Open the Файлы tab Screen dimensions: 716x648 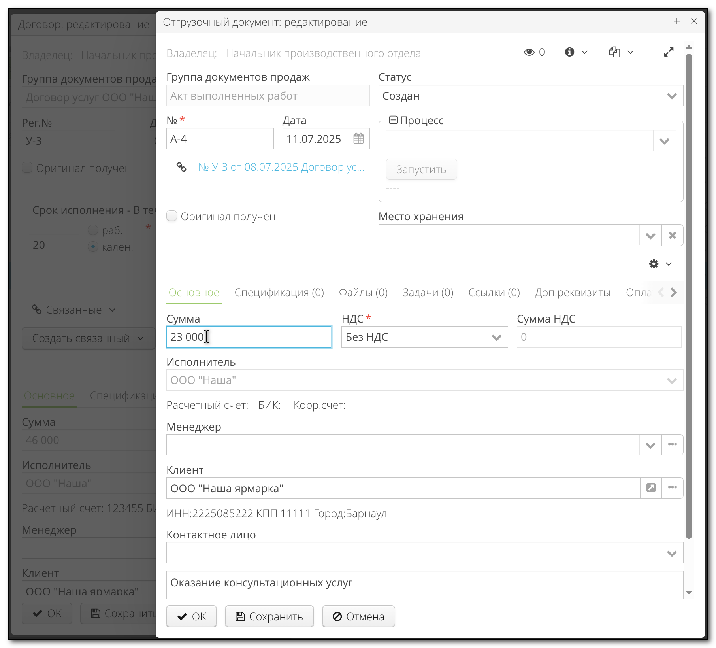[x=363, y=293]
